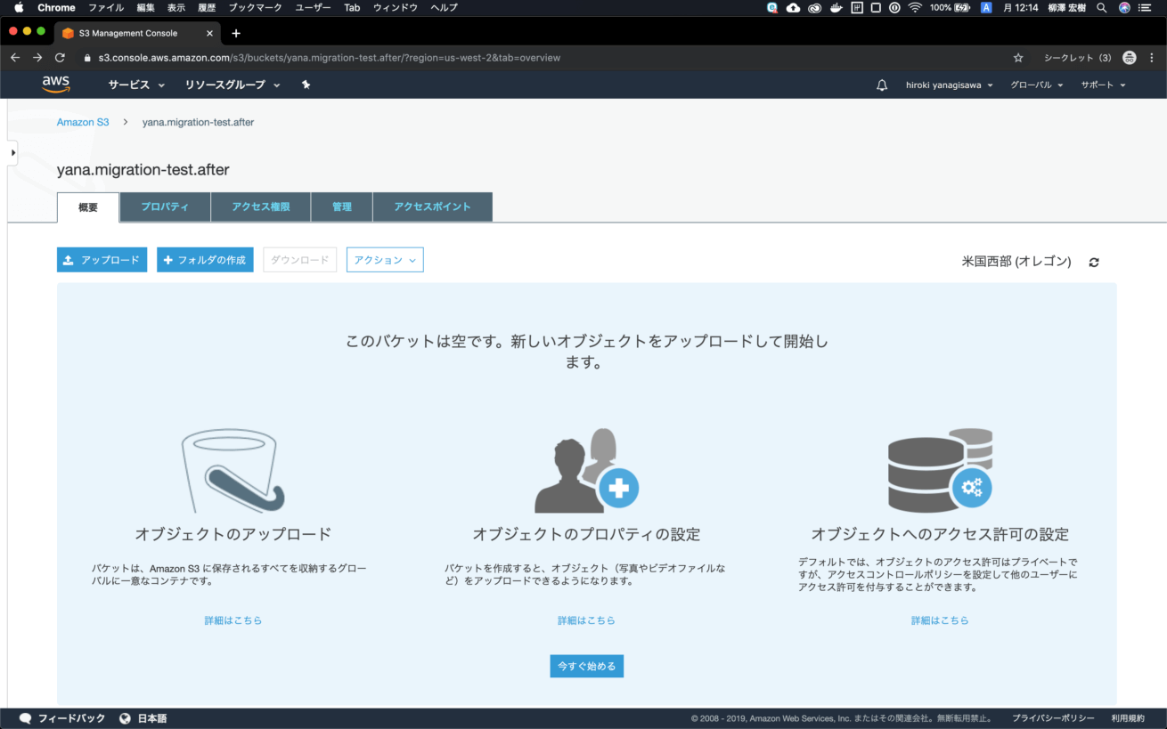Screen dimensions: 1167x729
Task: Click the フォルダの作成 button
Action: [205, 260]
